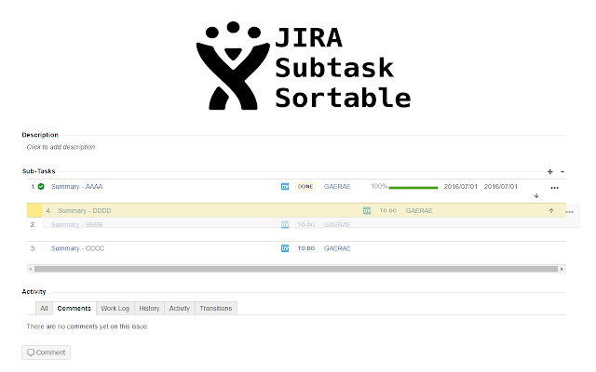
Task: Open the actions ellipsis for Summary - DDDD
Action: point(569,212)
